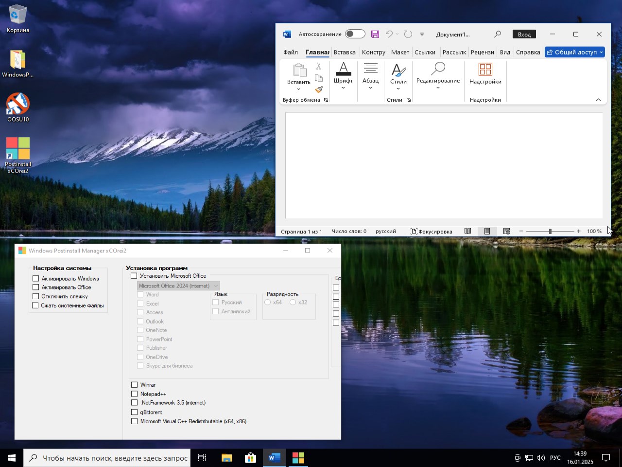Image resolution: width=622 pixels, height=467 pixels.
Task: Check .NetFramework 3.5 (internet) checkbox
Action: click(135, 403)
